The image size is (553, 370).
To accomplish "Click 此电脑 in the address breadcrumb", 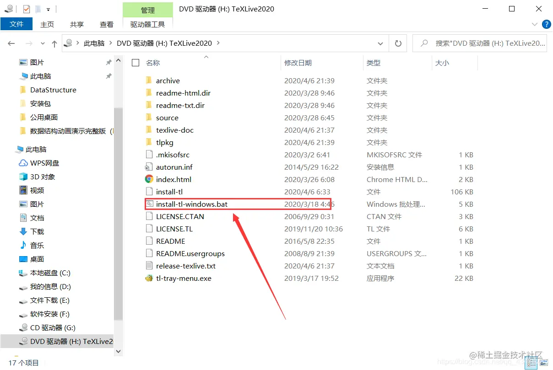I will pos(94,43).
